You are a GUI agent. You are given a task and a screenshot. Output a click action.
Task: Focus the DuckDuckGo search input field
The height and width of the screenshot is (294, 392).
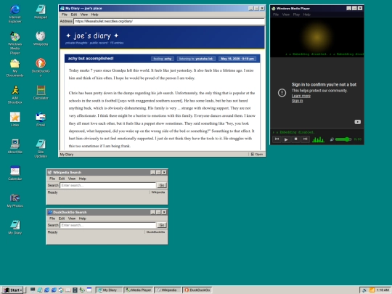pyautogui.click(x=108, y=225)
